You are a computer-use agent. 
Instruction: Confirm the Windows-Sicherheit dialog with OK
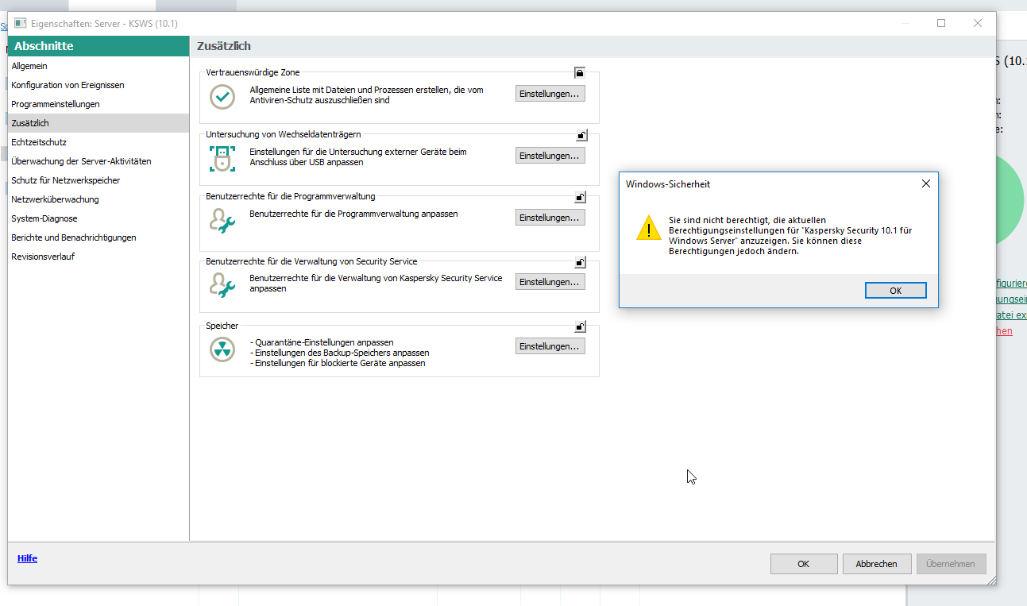[x=895, y=291]
